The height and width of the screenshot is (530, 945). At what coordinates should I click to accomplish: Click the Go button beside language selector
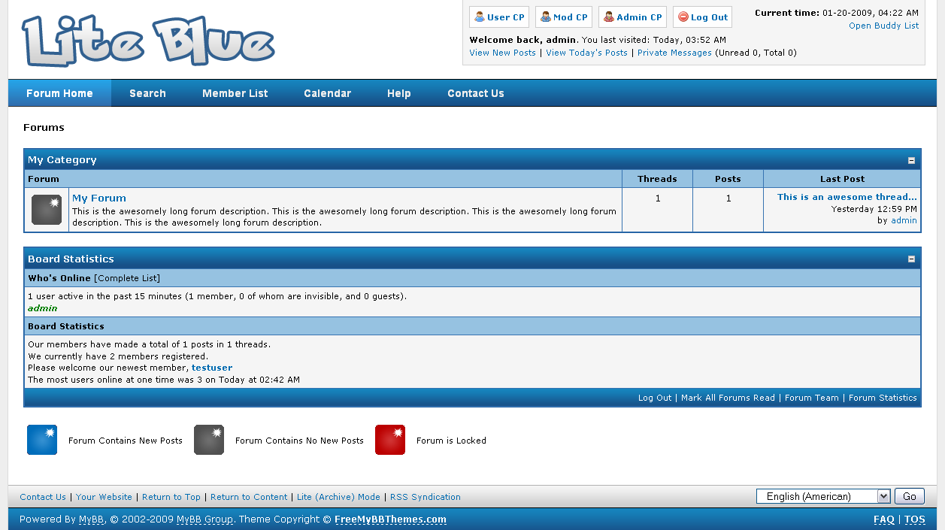(x=910, y=496)
